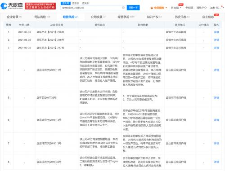Viewport: 225px width, 171px height.
Task: Open 详情 for row 2 (2021 216号)
Action: [216, 40]
